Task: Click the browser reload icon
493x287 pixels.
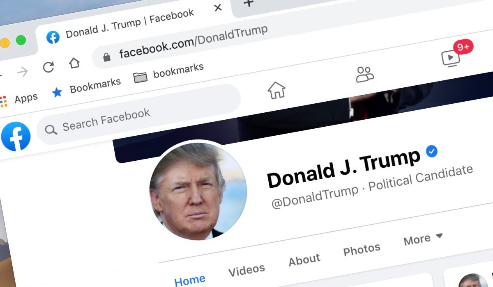Action: tap(48, 67)
